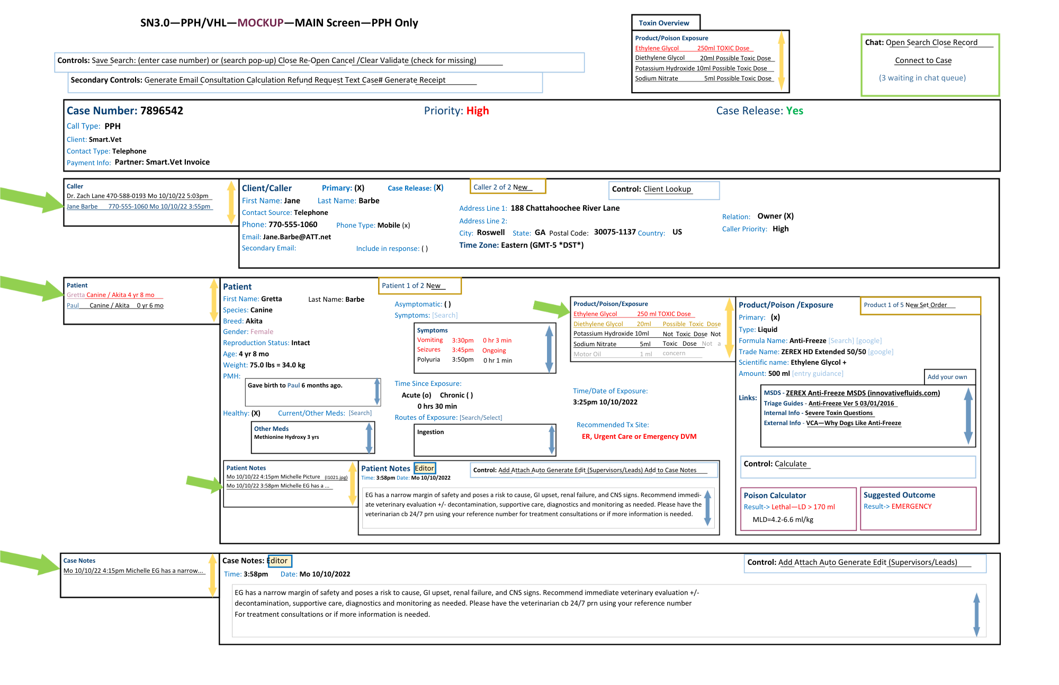Toggle the Asymptomatic checkbox
Screen dimensions: 1059x685
click(x=447, y=304)
